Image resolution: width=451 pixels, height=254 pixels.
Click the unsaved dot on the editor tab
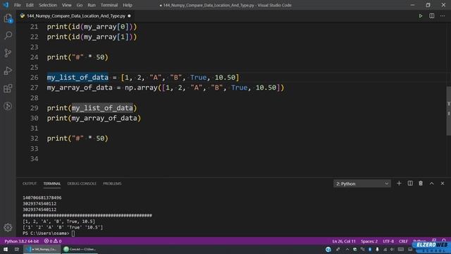129,16
